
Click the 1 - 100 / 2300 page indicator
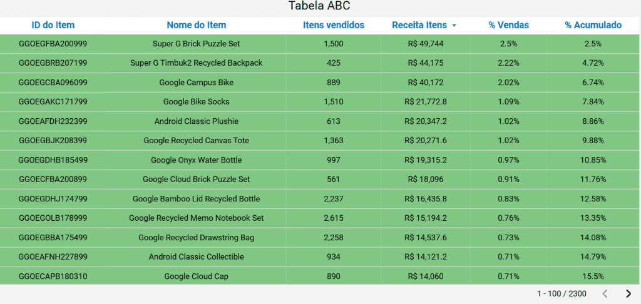[562, 293]
